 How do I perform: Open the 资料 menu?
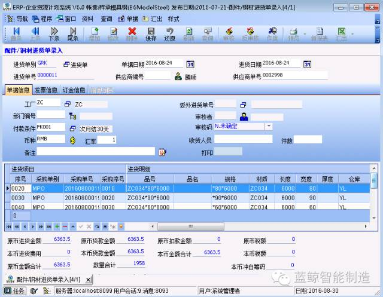(87, 19)
